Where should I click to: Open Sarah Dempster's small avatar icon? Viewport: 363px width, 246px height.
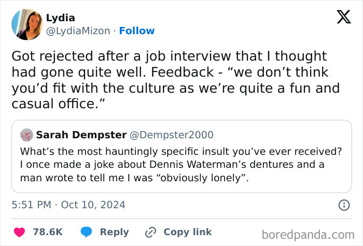(26, 135)
